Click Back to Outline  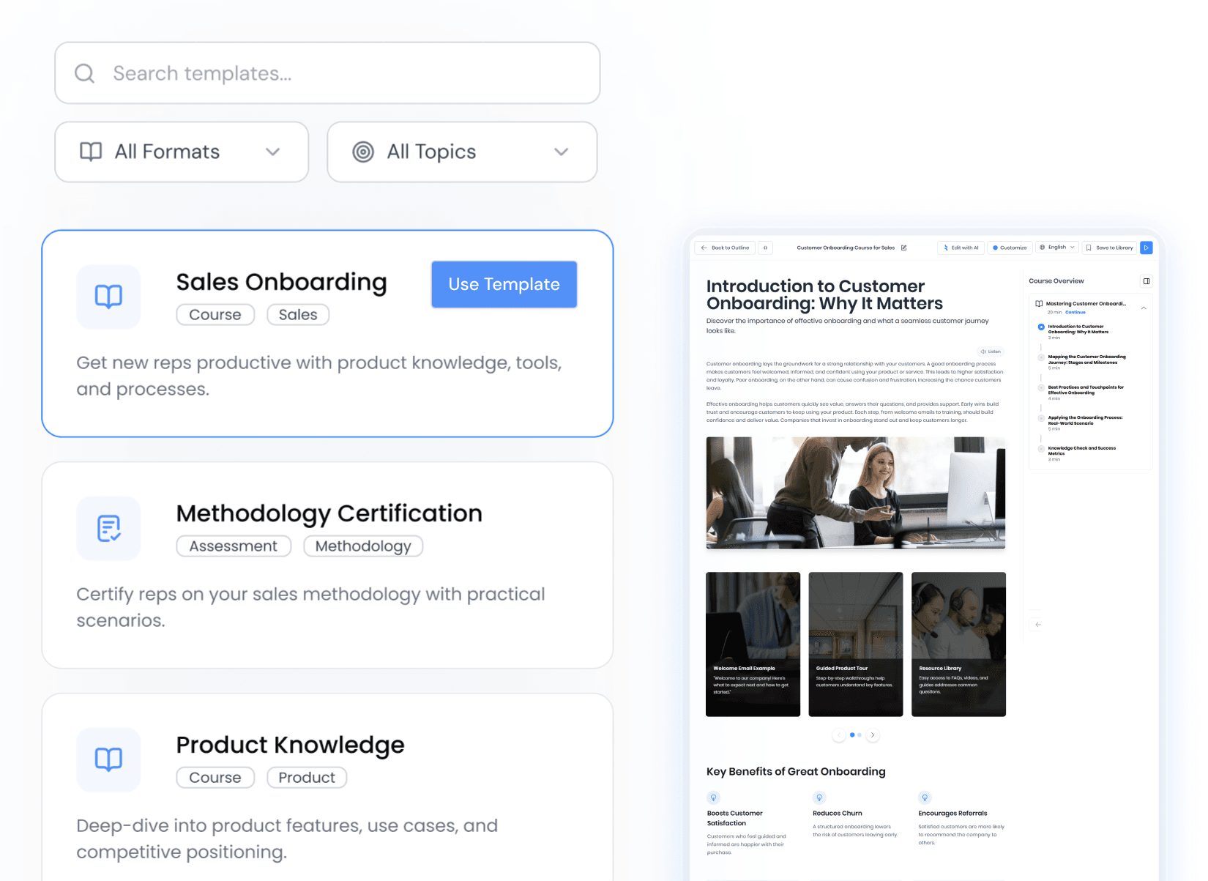click(725, 248)
